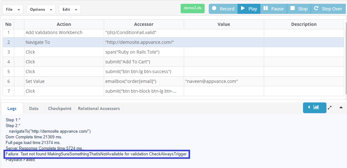Select the submit("btn btn-lg btn-success") accessor cell
The width and height of the screenshot is (347, 168).
144,72
